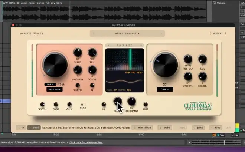Click the MOD ASSIGN button

click(x=142, y=128)
